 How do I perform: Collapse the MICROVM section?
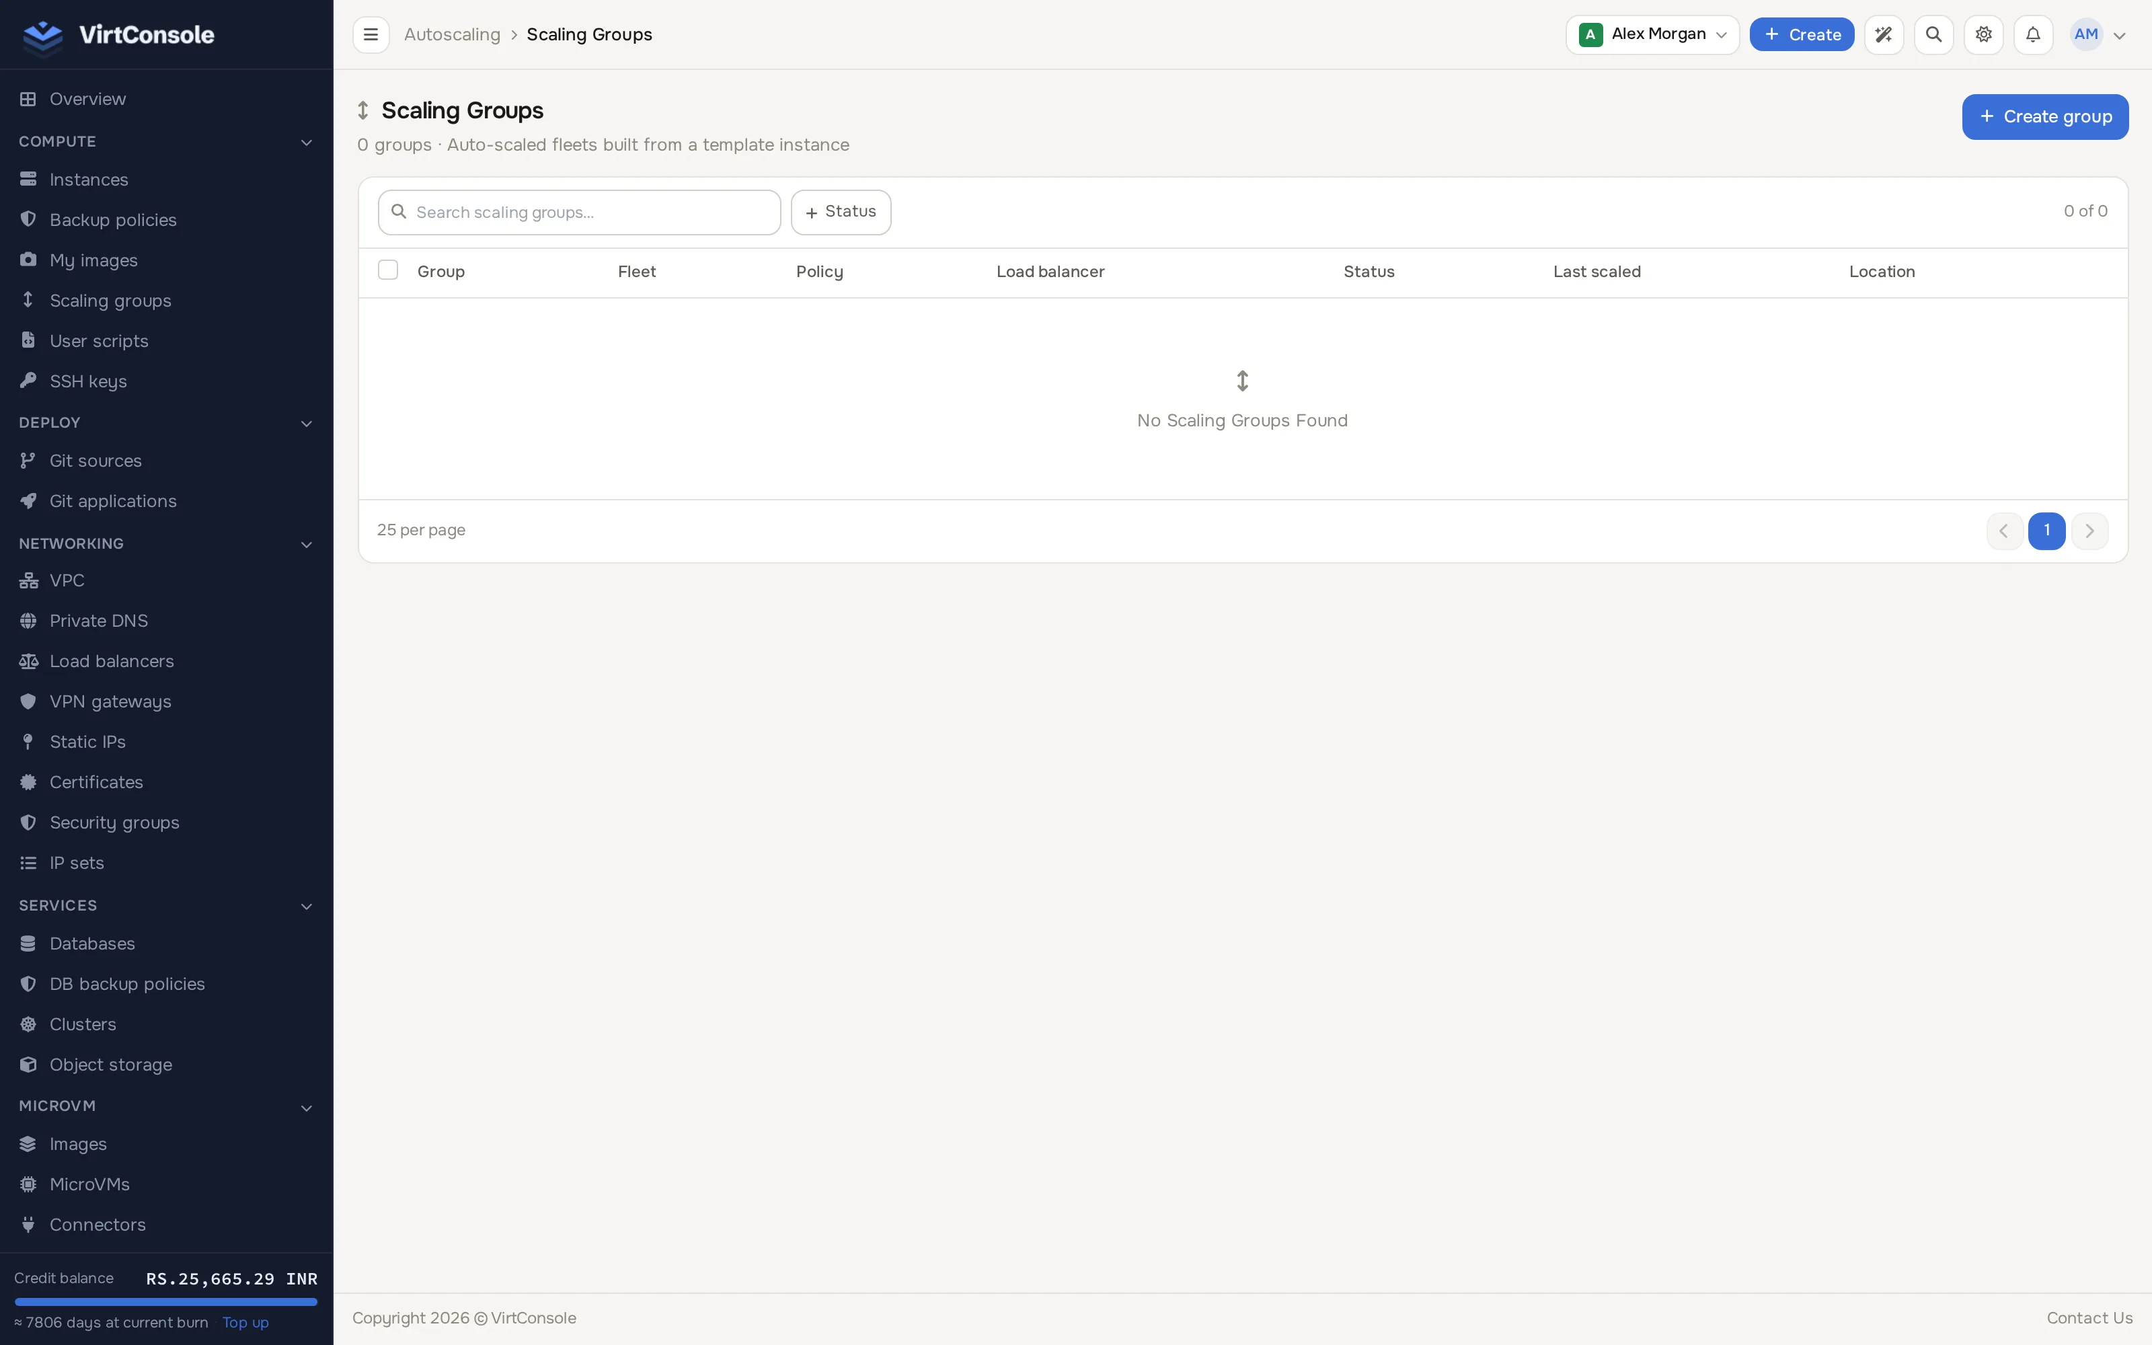click(307, 1108)
